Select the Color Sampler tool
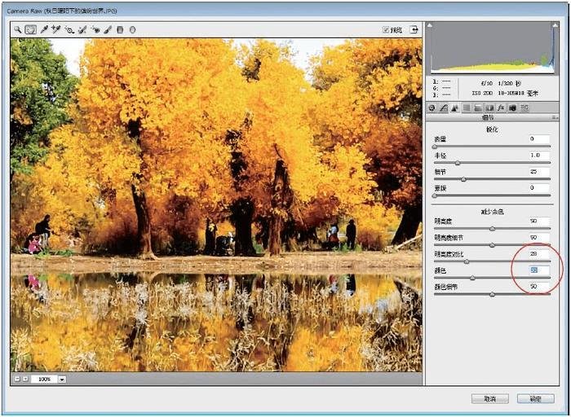The width and height of the screenshot is (571, 417). click(55, 29)
